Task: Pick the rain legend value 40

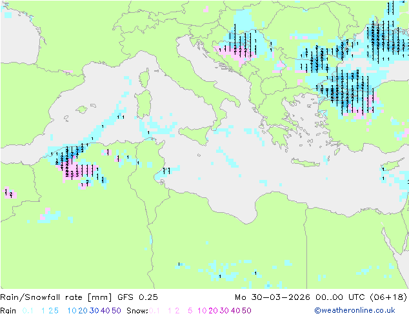Action: pyautogui.click(x=105, y=311)
